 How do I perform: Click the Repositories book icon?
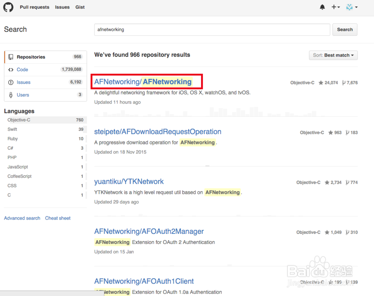[11, 57]
